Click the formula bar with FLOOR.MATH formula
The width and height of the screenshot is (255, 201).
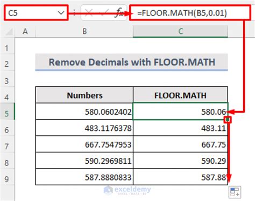(190, 13)
